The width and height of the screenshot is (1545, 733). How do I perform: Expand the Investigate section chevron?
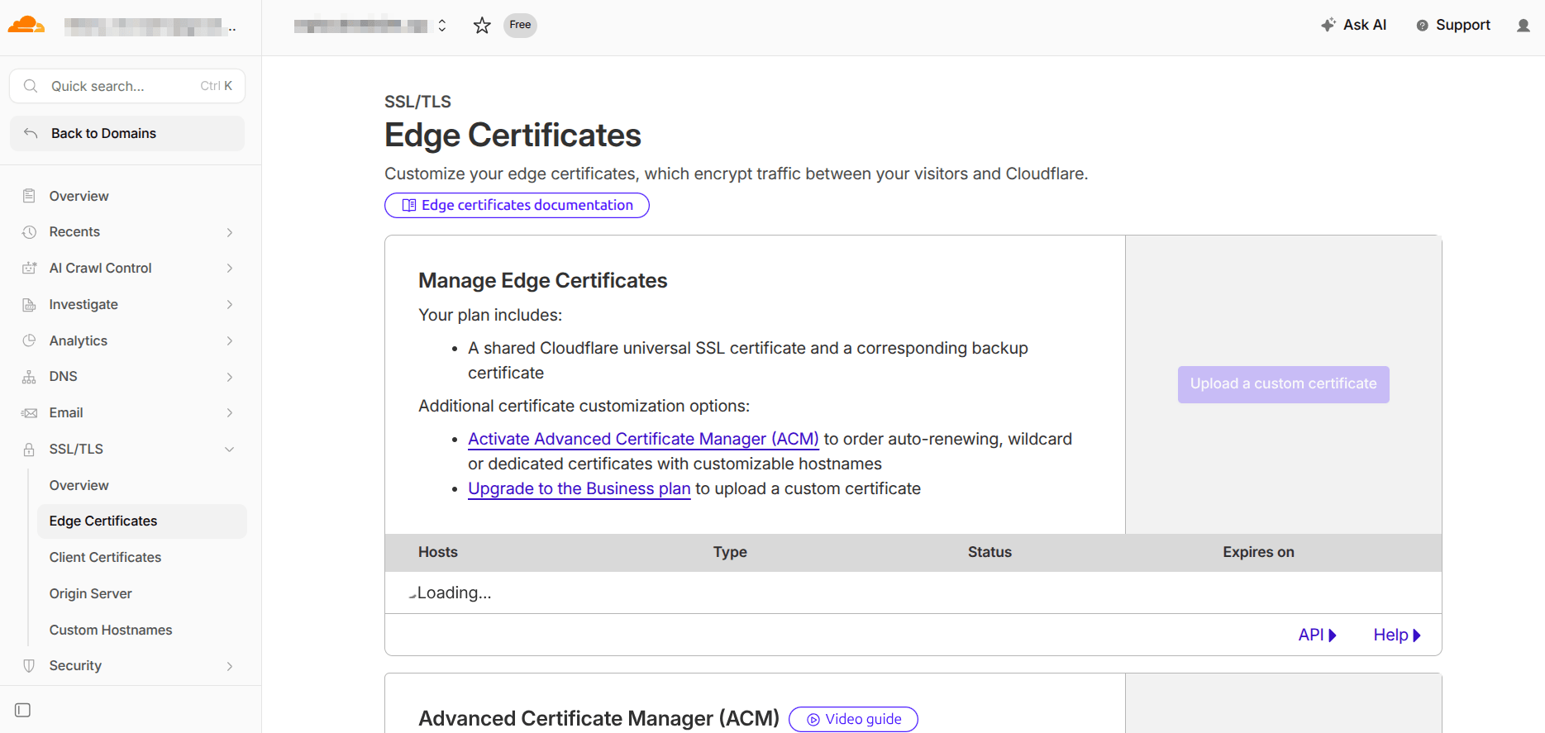[230, 304]
